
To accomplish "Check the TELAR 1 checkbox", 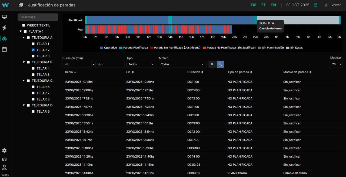I will (33, 44).
